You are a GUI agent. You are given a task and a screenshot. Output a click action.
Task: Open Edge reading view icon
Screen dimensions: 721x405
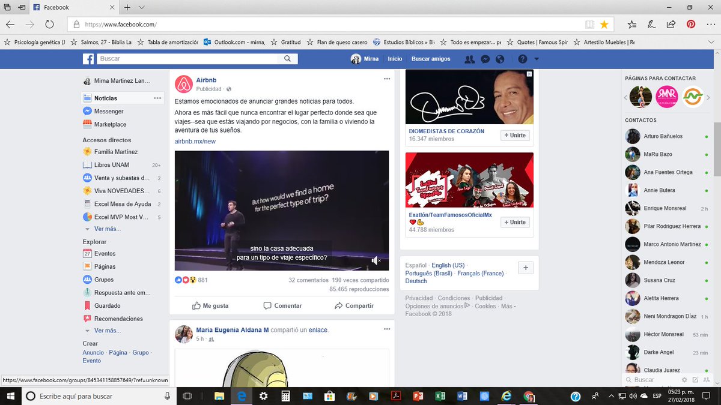coord(590,25)
